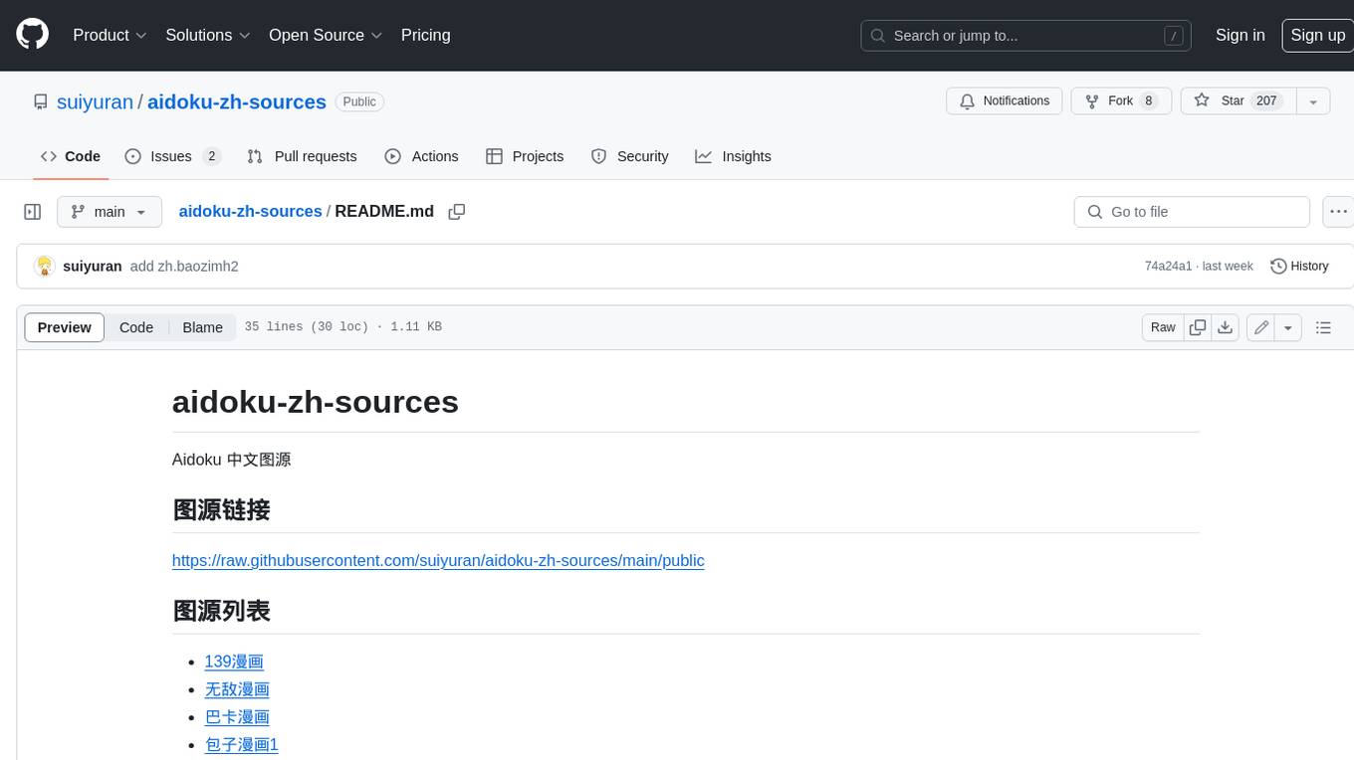The image size is (1354, 760).
Task: Select the Code view
Action: (x=136, y=327)
